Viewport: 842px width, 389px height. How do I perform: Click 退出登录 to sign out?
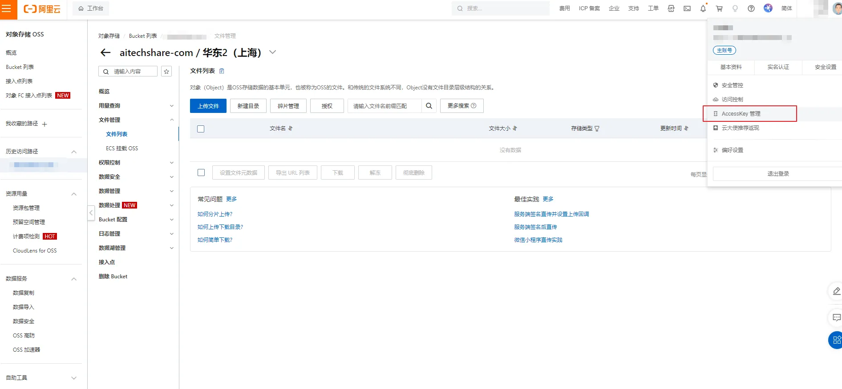pos(777,174)
